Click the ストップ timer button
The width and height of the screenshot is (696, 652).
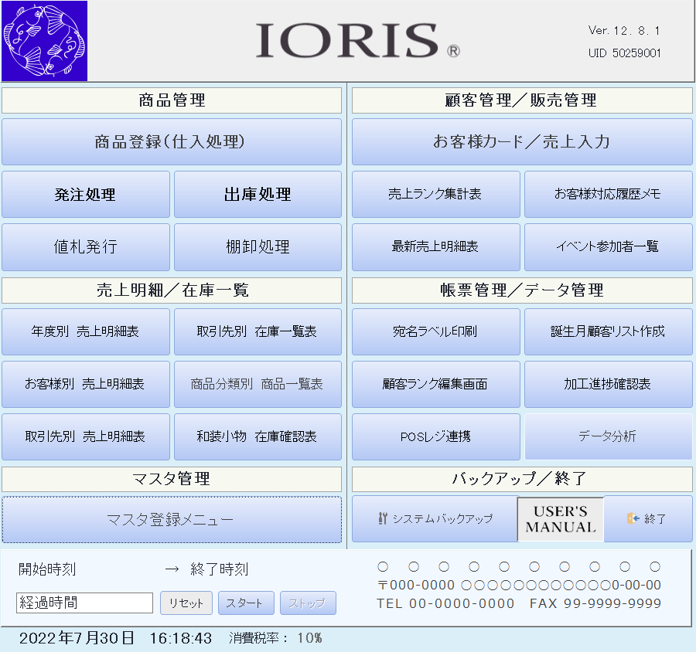coord(308,603)
